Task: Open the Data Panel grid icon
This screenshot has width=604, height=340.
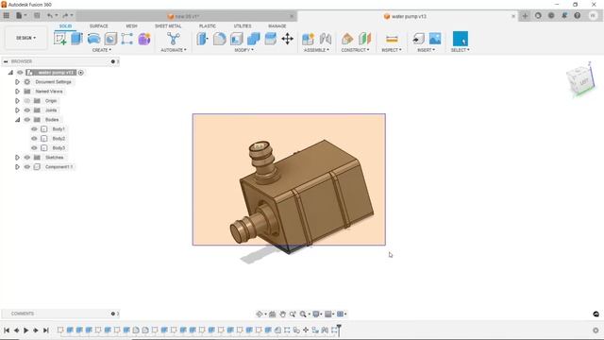Action: [7, 15]
